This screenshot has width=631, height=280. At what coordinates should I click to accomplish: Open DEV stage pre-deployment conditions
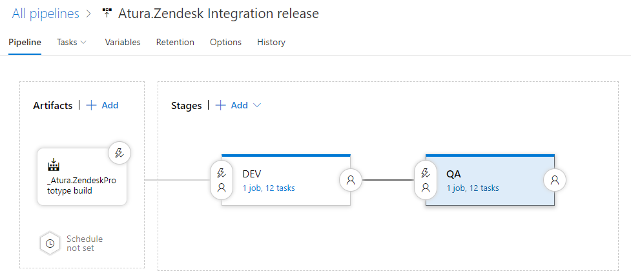point(222,180)
